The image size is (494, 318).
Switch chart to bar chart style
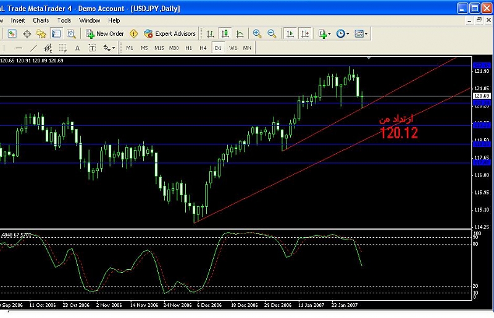(x=211, y=34)
